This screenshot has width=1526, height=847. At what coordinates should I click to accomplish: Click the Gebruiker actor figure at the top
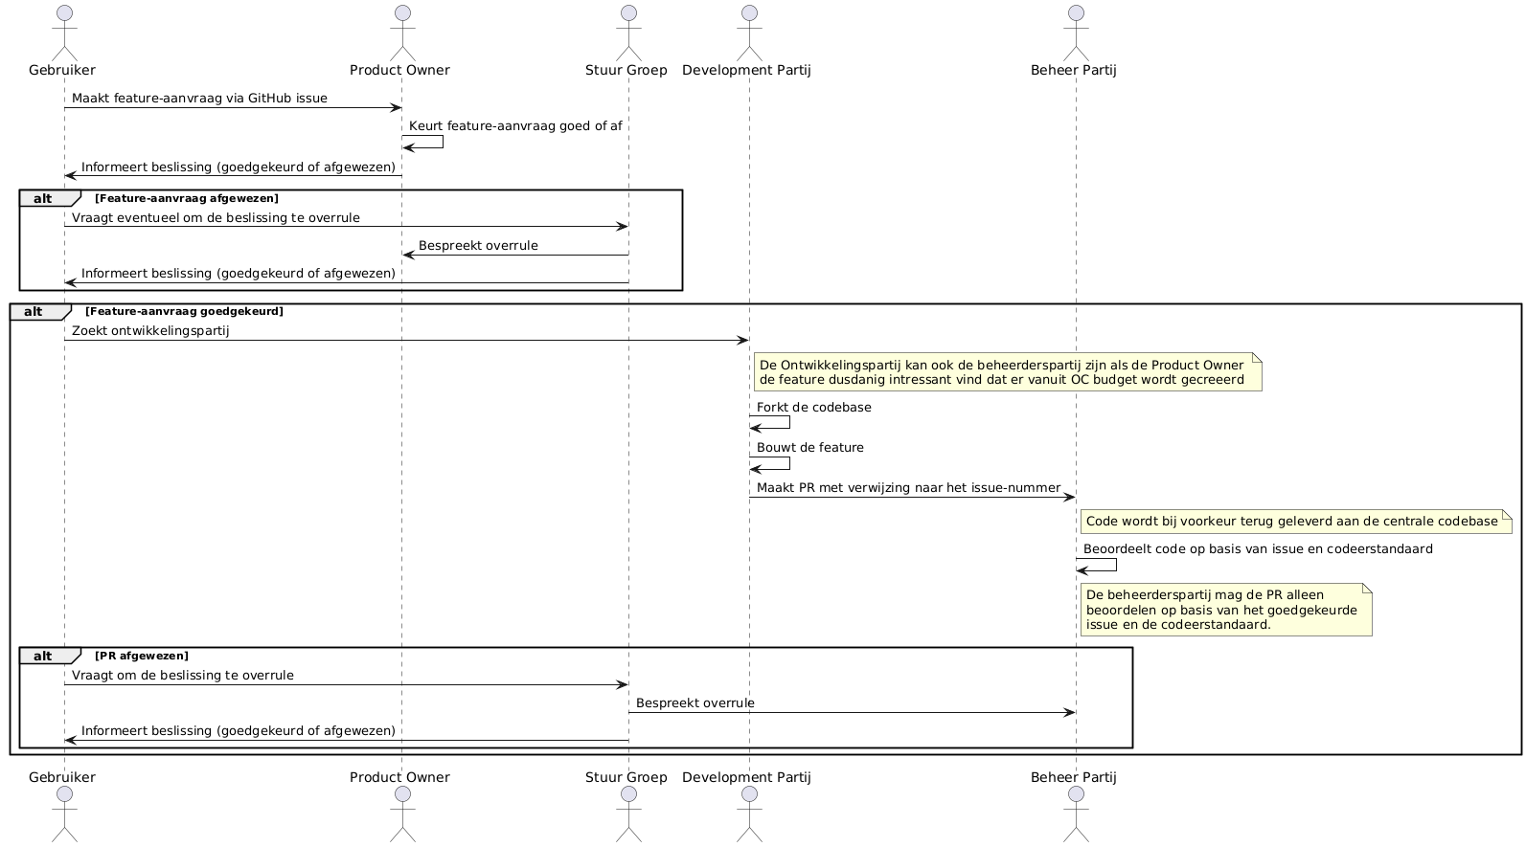[x=64, y=31]
